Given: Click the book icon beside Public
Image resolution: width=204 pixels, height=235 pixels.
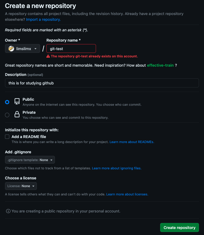Looking at the screenshot, I should pyautogui.click(x=17, y=101).
